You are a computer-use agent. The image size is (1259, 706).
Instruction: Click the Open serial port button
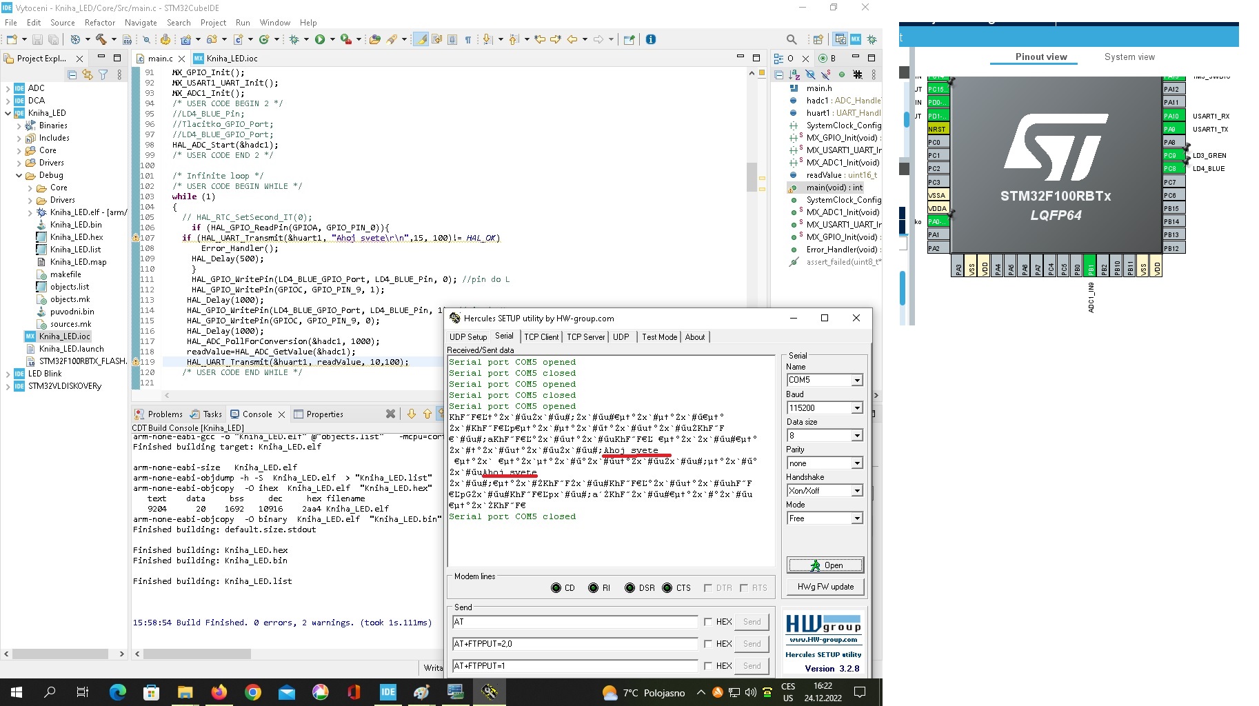[x=825, y=565]
